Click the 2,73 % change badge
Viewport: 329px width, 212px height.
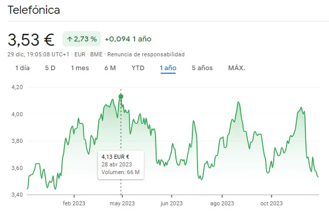click(81, 39)
